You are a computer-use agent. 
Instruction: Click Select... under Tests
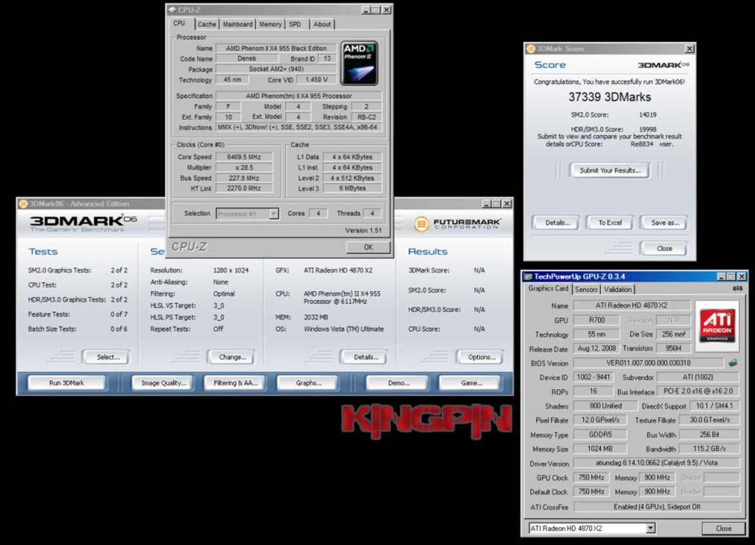[108, 357]
